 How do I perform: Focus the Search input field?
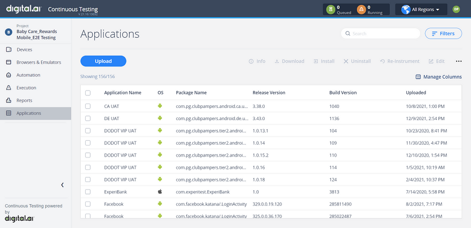pos(380,34)
